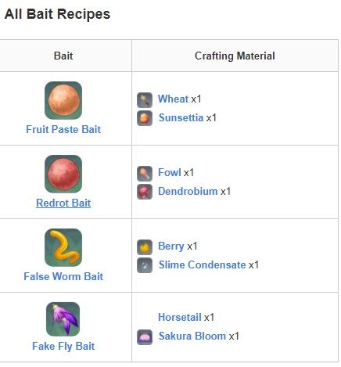
Task: Click the Berry material icon
Action: [x=145, y=247]
